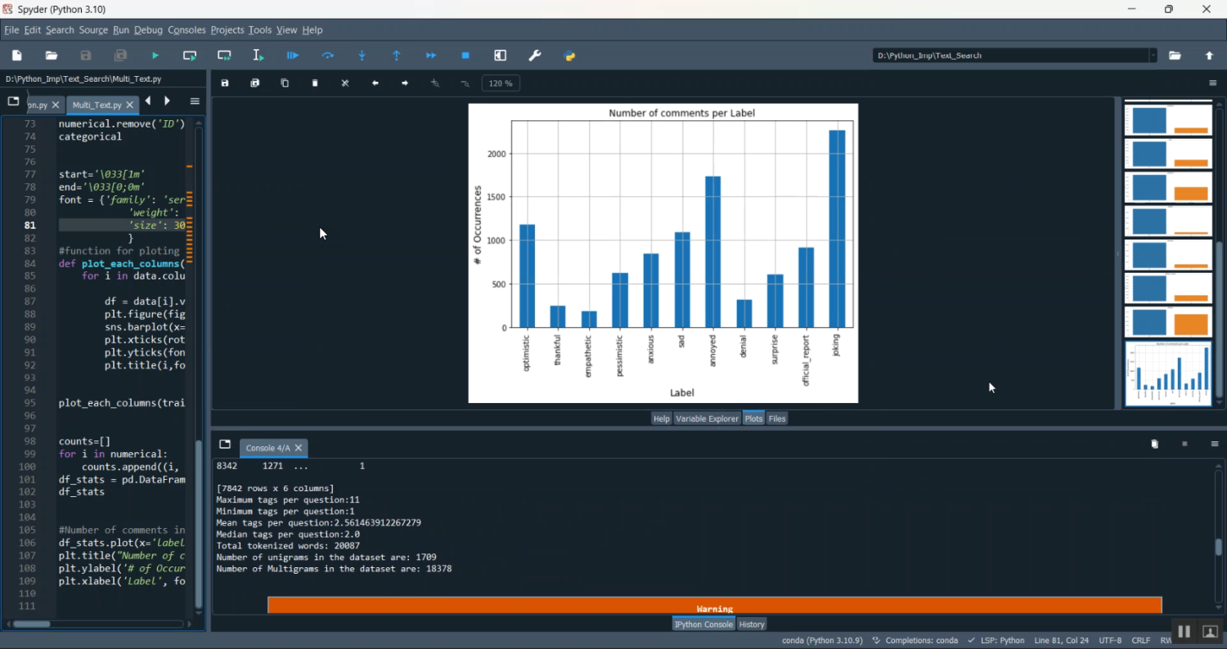Click the plot zoom percentage field
Screen dimensions: 1227x649
[x=501, y=83]
